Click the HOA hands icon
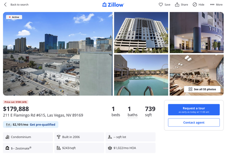This screenshot has width=225, height=154. 110,148
